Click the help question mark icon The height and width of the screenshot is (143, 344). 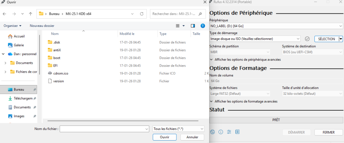tap(203, 25)
